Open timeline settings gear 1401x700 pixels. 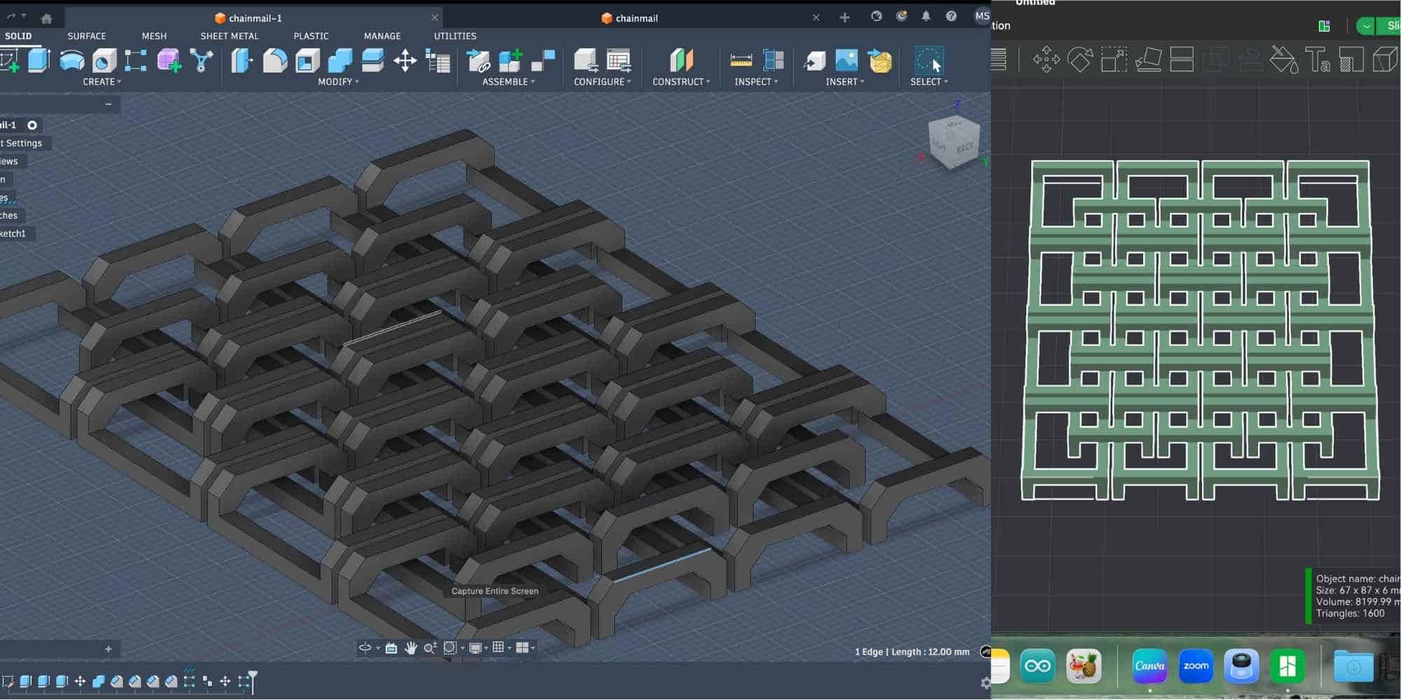click(x=986, y=682)
